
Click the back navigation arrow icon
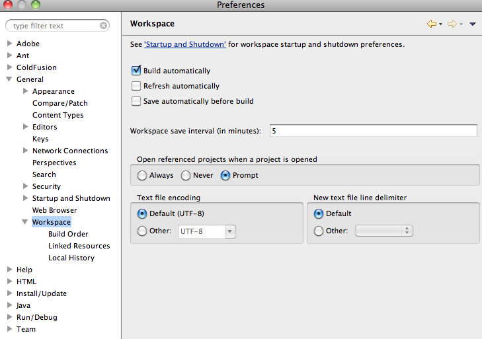pos(432,24)
